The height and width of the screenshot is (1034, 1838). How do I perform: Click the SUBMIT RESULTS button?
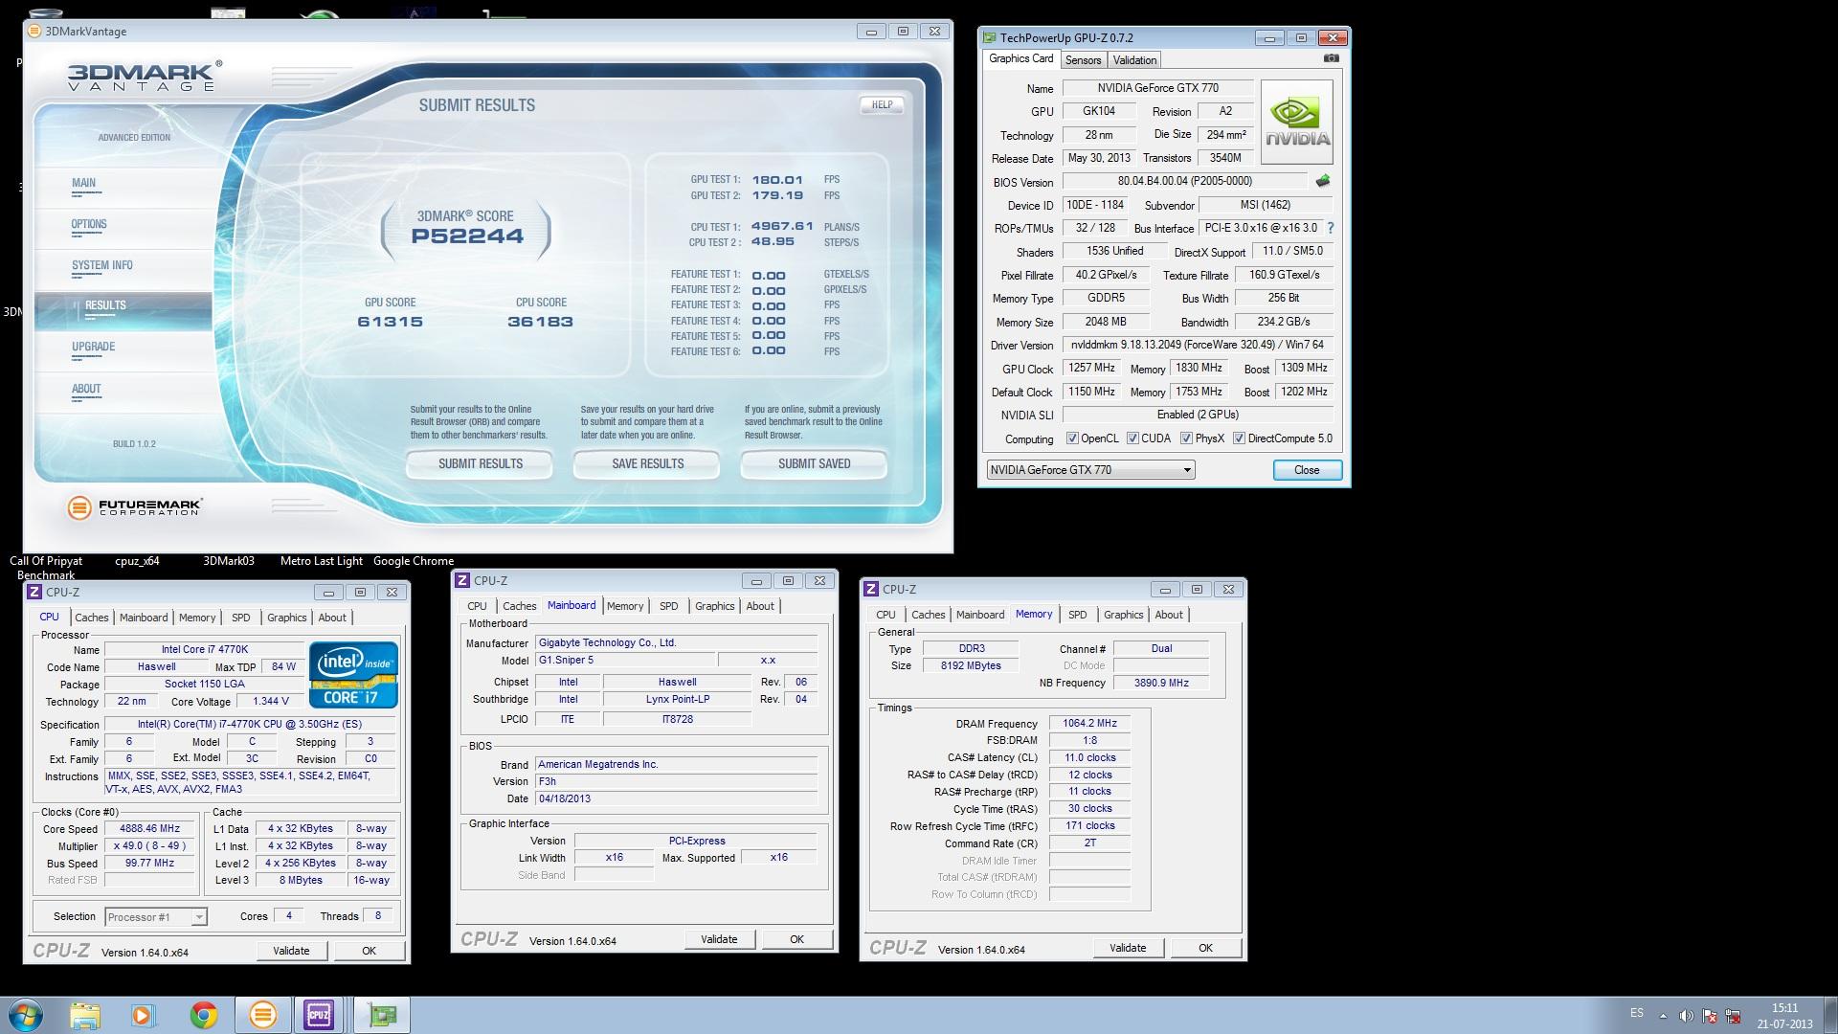480,464
